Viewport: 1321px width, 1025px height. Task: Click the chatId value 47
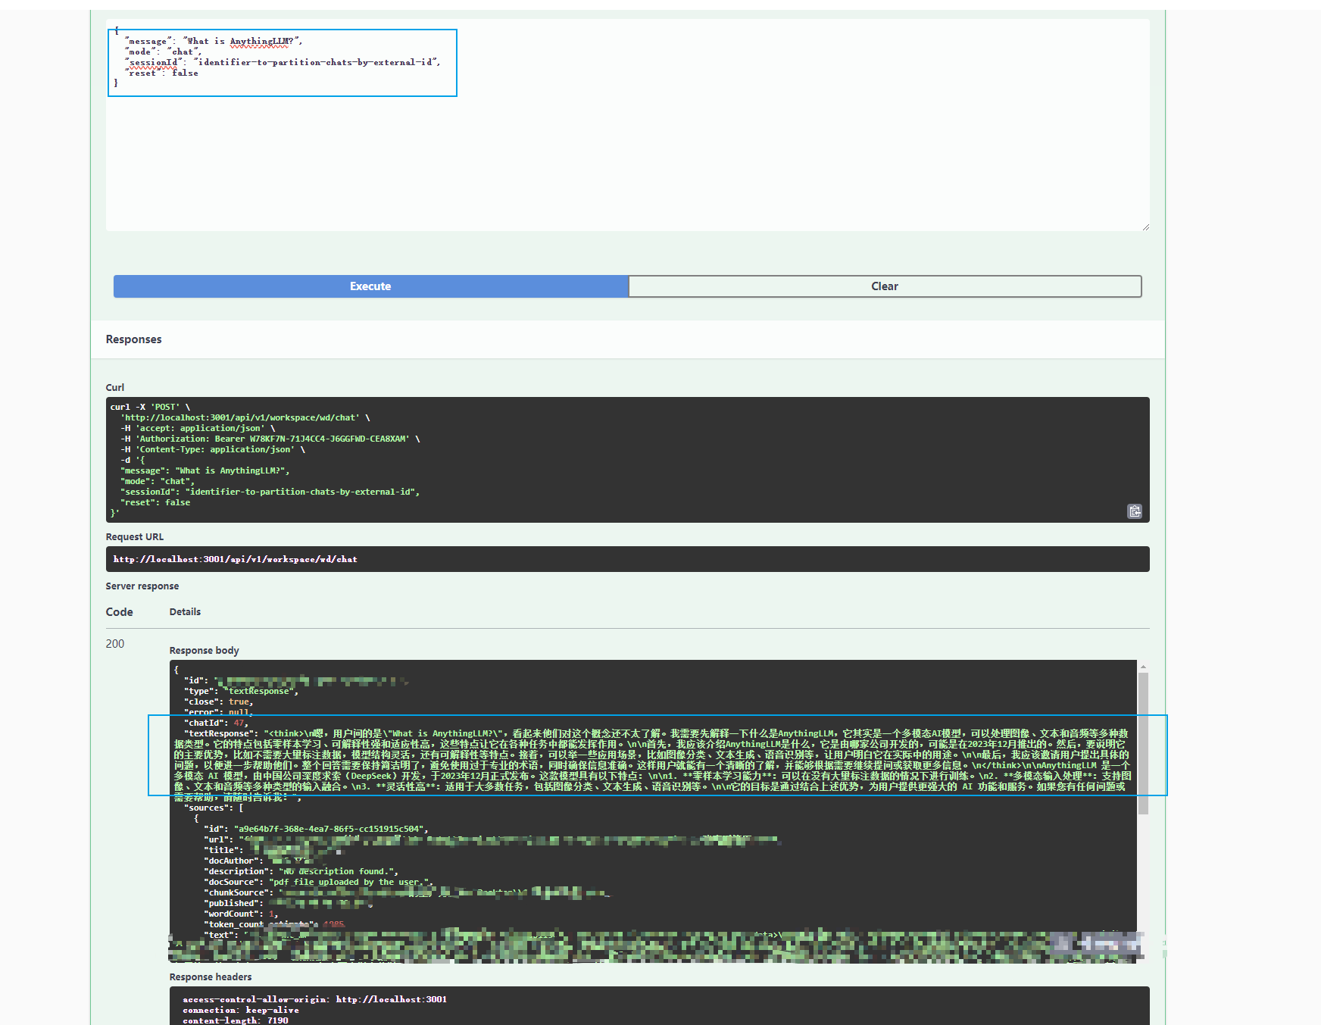point(241,723)
